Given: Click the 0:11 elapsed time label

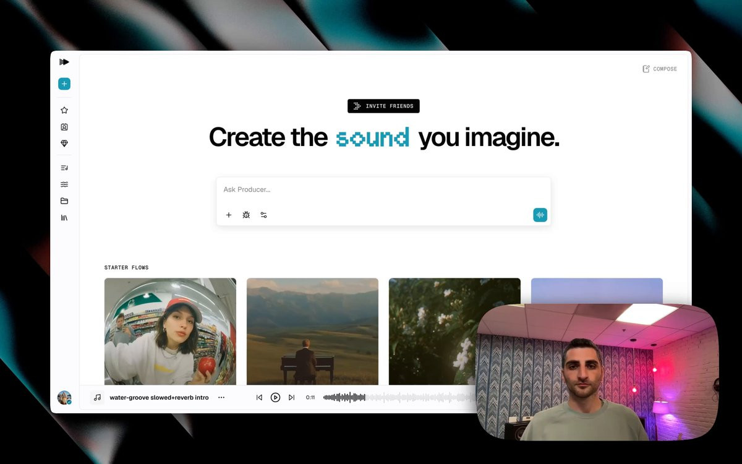Looking at the screenshot, I should coord(310,398).
